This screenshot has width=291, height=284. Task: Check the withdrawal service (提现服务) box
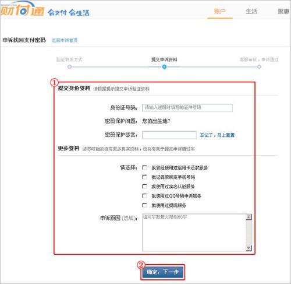[x=144, y=205]
